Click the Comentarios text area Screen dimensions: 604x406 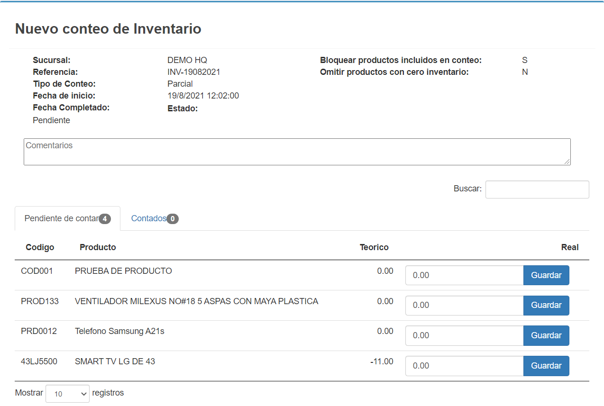point(297,152)
